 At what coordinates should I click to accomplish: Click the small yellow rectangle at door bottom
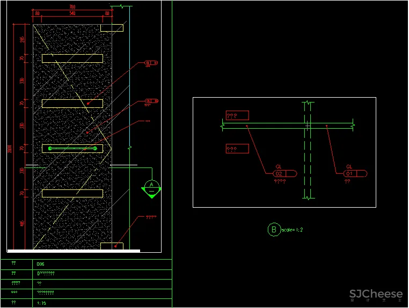click(112, 246)
